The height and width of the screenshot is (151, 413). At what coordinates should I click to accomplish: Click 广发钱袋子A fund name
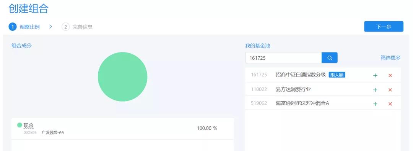click(x=53, y=133)
